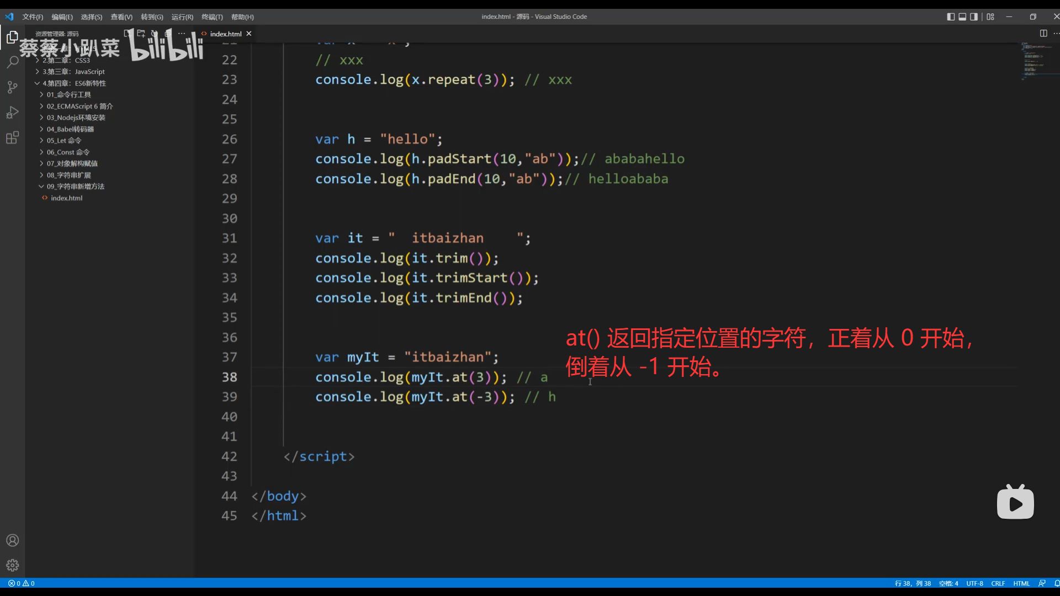This screenshot has height=596, width=1060.
Task: Click the minimap code overview
Action: coord(1033,61)
